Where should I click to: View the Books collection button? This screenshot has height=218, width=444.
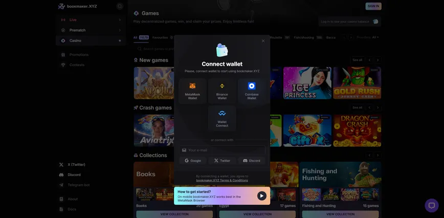click(174, 214)
